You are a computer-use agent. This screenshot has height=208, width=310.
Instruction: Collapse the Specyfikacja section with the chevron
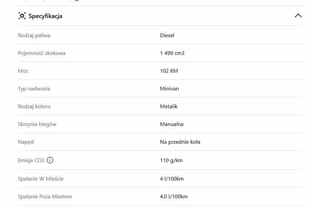pos(298,16)
